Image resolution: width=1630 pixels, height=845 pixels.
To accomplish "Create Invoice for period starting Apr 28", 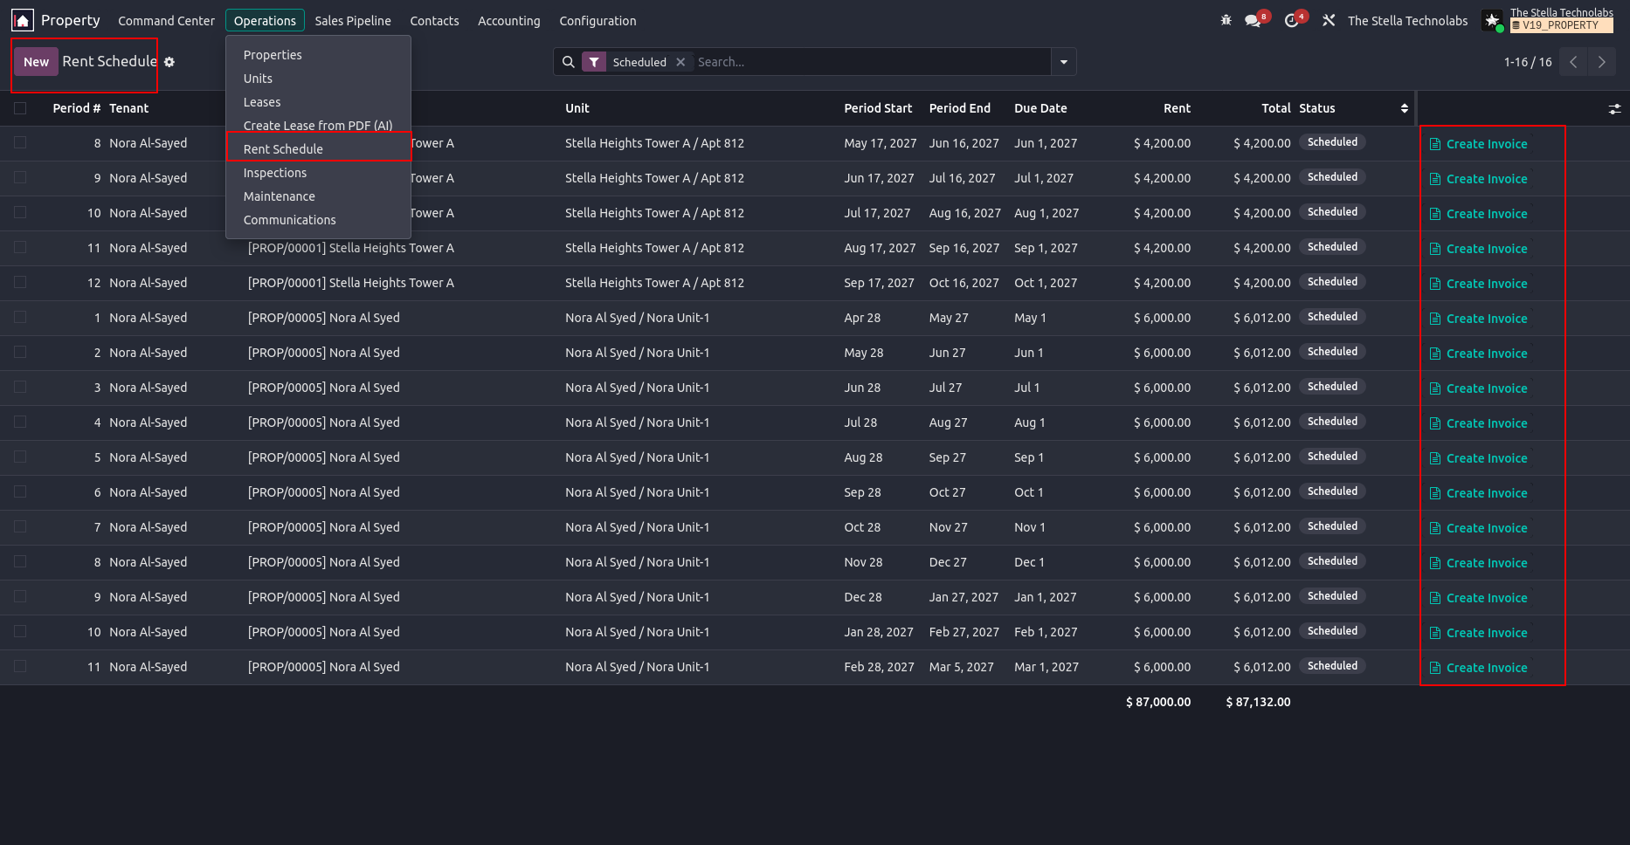I will 1478,319.
